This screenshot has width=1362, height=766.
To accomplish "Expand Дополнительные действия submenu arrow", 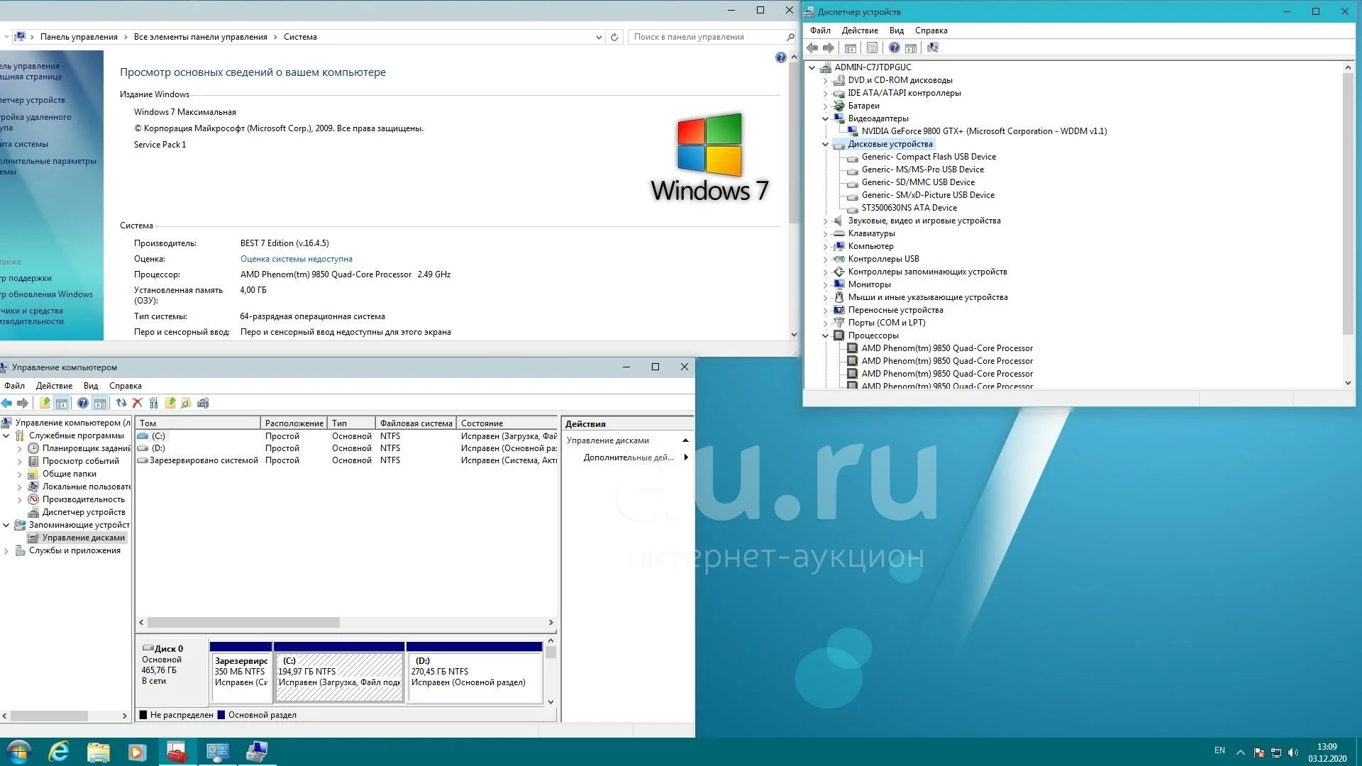I will pyautogui.click(x=686, y=457).
